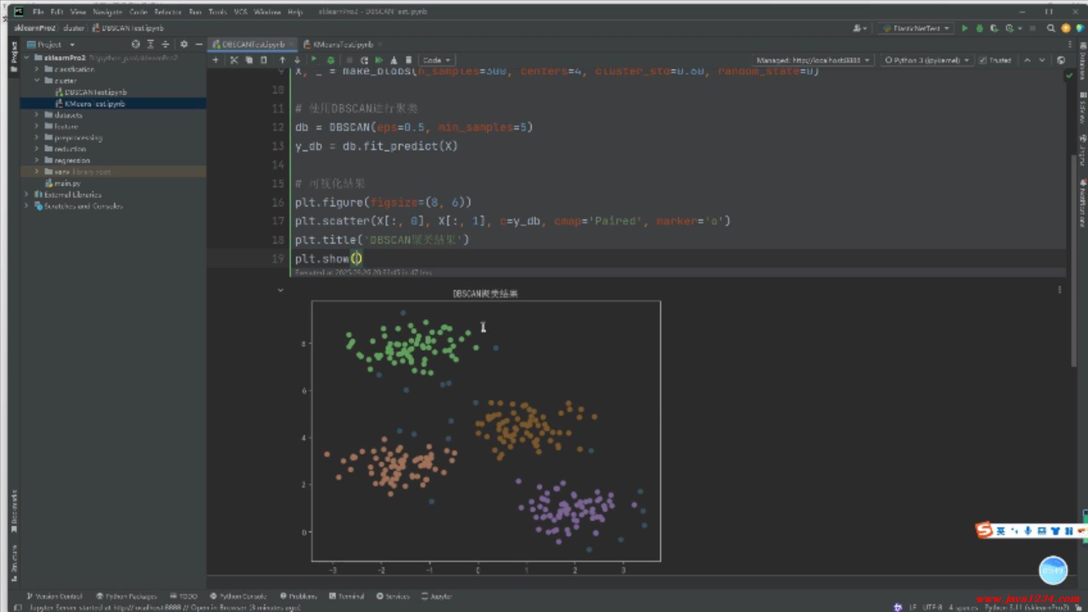Move cell up with arrow icon
This screenshot has height=612, width=1088.
point(282,60)
